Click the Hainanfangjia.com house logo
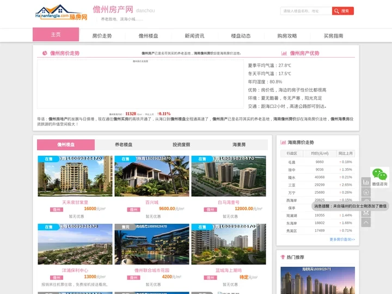Screen dimensions: 392x294 (61, 12)
